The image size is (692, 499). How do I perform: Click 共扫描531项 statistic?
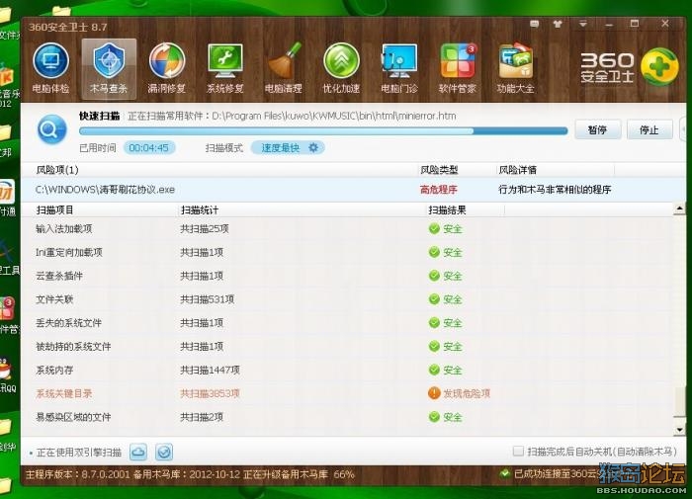coord(207,299)
